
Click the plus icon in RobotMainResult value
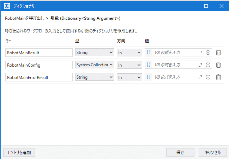click(x=208, y=53)
